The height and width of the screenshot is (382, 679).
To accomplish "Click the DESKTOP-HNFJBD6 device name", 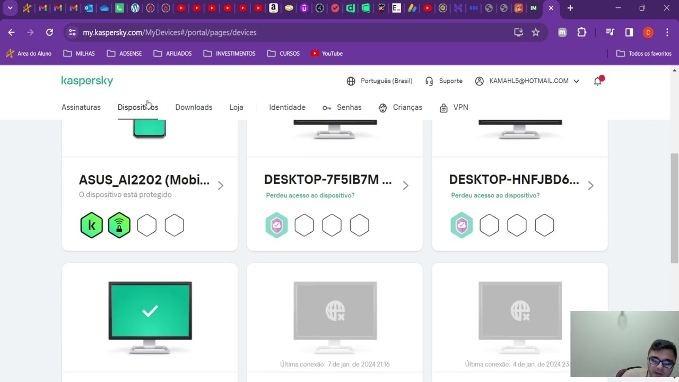I will [514, 180].
